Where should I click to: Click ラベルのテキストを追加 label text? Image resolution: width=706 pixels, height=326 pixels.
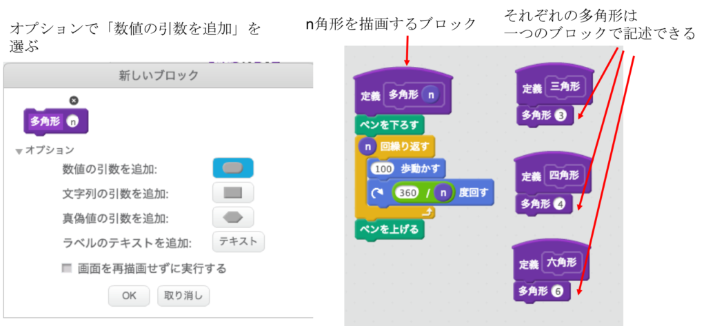(127, 243)
